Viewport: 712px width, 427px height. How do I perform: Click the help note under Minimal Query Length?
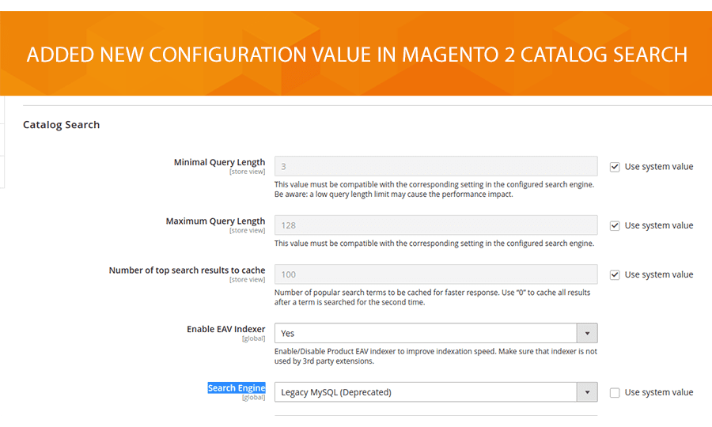pos(434,189)
